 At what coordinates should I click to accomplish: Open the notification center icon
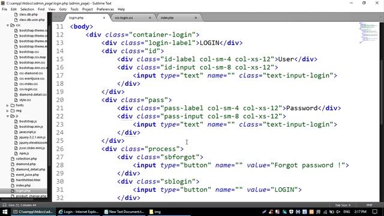[x=375, y=212]
